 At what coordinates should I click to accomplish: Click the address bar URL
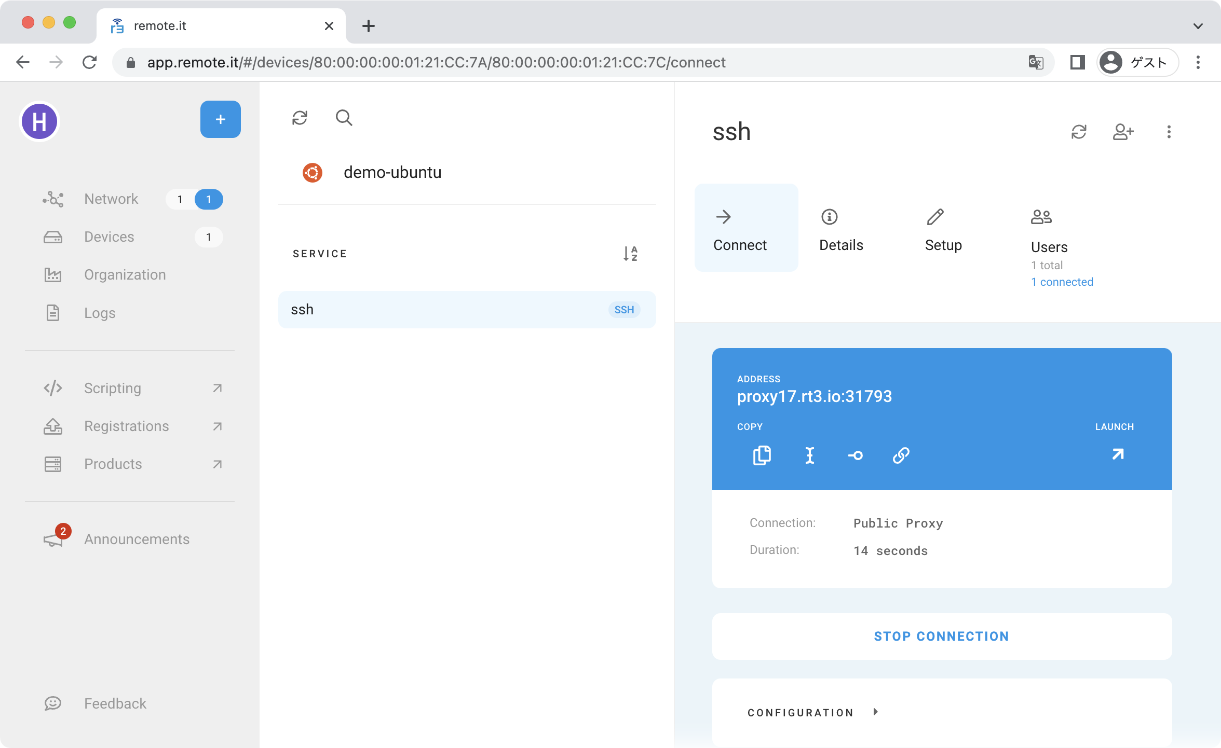pyautogui.click(x=436, y=62)
